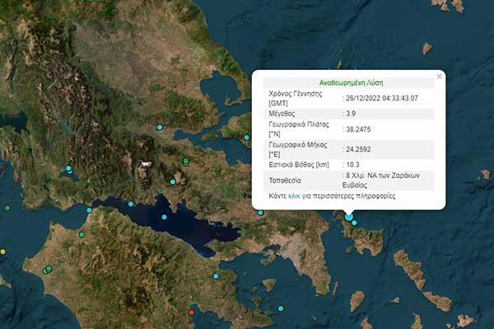
Task: Click the focal depth value 10.3
Action: [352, 164]
